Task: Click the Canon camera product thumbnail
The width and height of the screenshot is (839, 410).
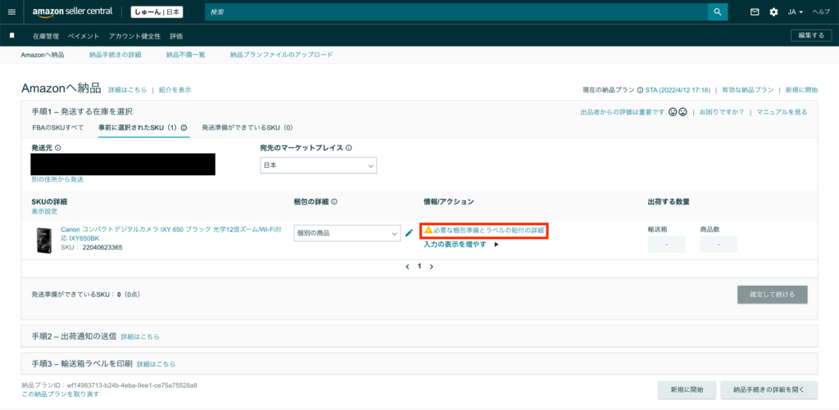Action: coord(43,241)
